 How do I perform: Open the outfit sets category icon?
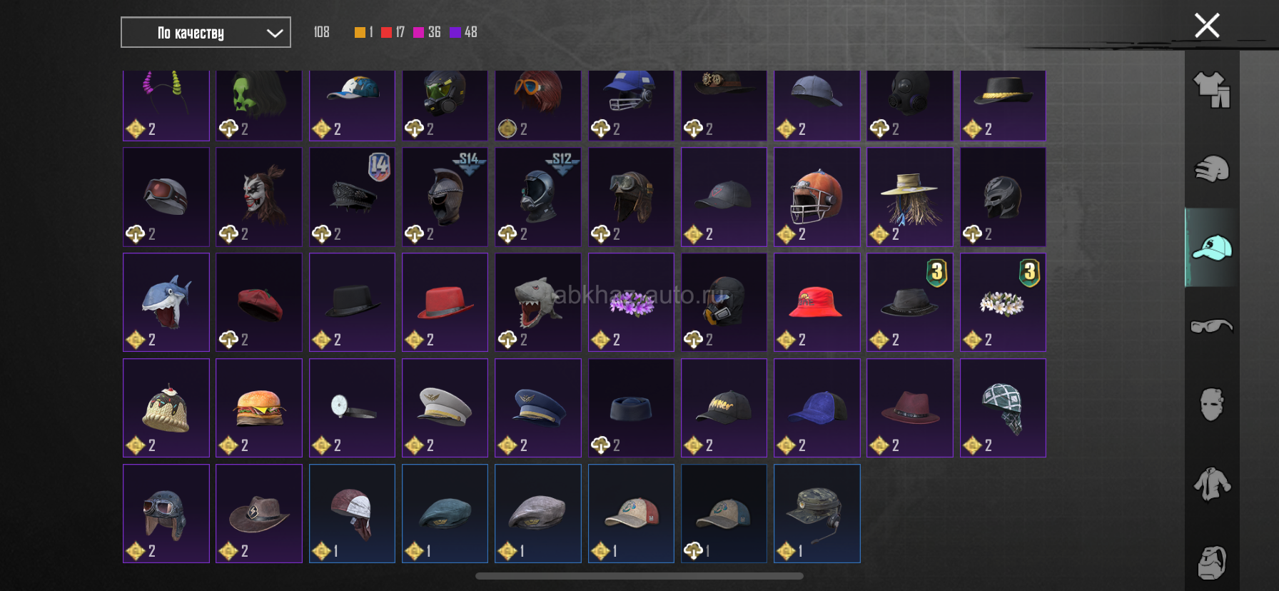coord(1212,89)
